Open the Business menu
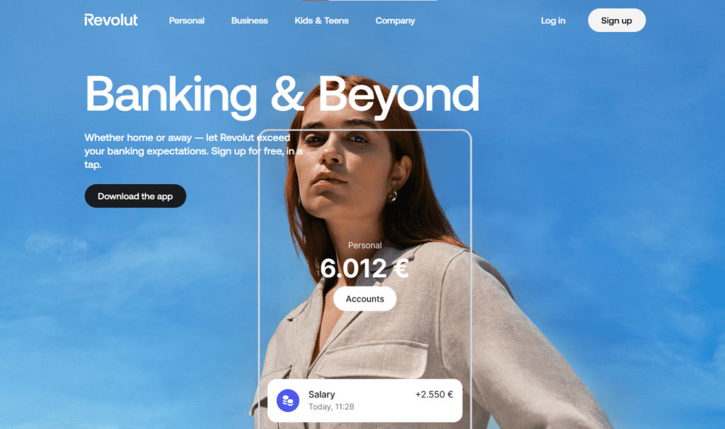Screen dimensions: 725x429 [x=249, y=21]
